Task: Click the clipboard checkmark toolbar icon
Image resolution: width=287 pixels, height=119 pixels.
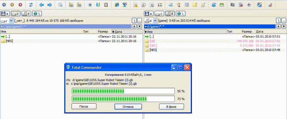Action: click(x=106, y=5)
